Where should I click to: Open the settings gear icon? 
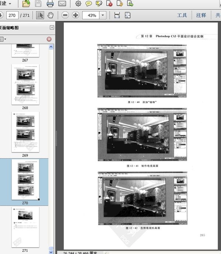coord(78,4)
